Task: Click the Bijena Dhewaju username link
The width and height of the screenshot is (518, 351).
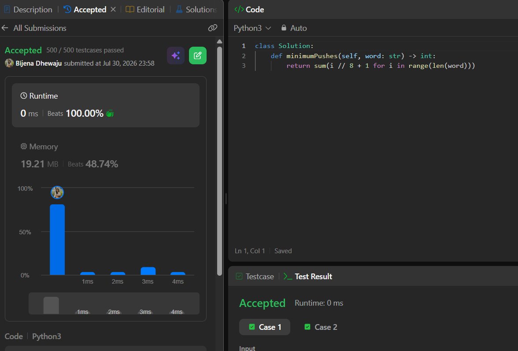Action: [39, 63]
